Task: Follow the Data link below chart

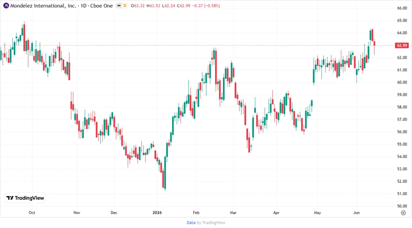Action: [x=191, y=223]
